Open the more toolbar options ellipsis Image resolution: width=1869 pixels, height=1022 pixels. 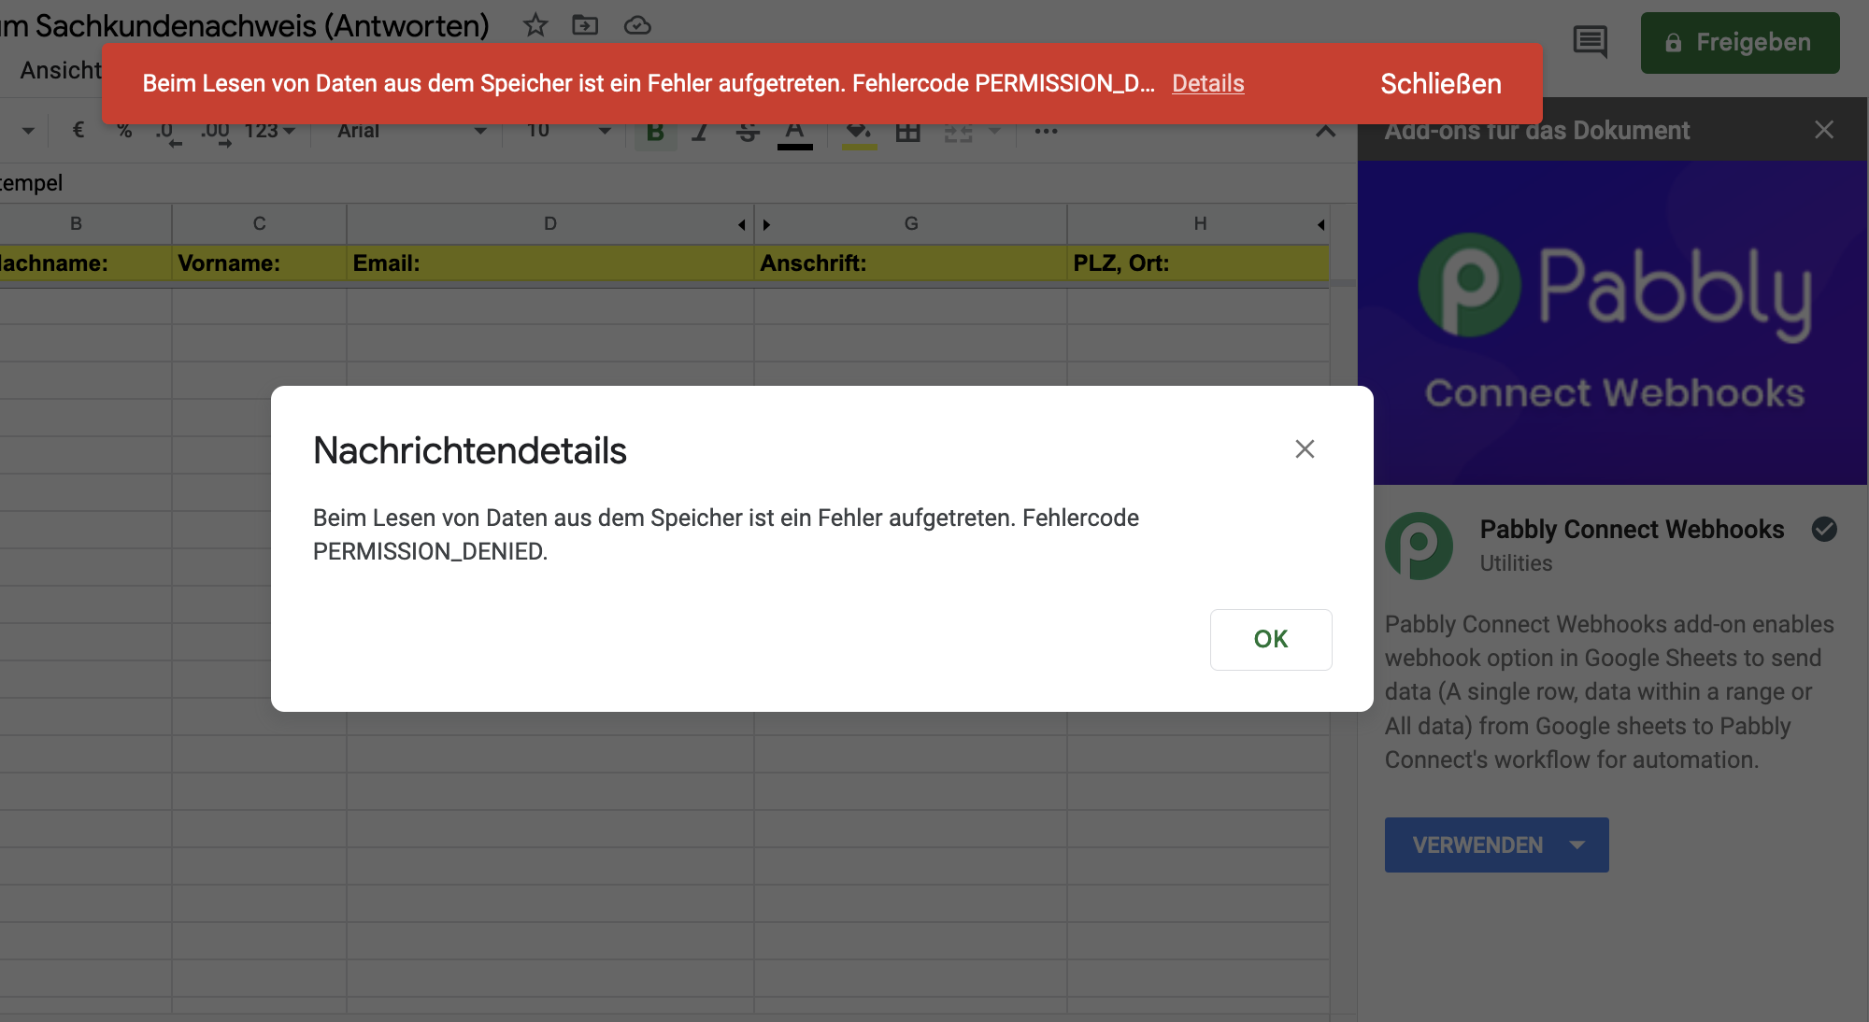[1046, 131]
